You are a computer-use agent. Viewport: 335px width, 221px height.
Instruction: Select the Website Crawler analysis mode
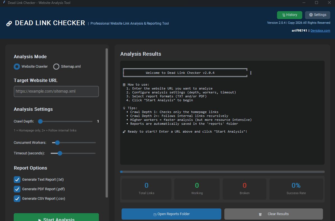click(x=17, y=67)
